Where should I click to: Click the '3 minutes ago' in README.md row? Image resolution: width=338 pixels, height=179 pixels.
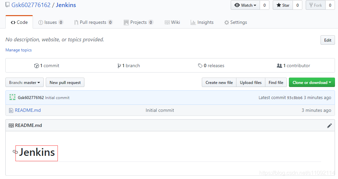(x=316, y=110)
